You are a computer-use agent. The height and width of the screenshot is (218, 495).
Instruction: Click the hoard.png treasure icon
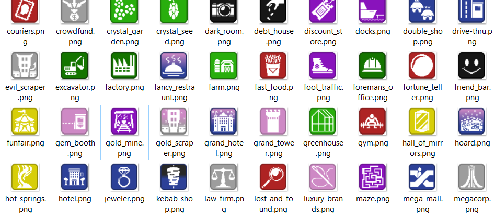coord(472,122)
